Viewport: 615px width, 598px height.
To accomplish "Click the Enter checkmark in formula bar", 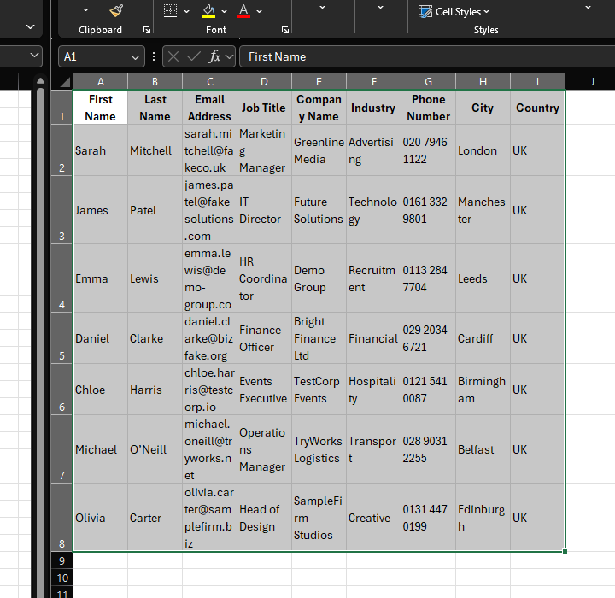I will 194,56.
